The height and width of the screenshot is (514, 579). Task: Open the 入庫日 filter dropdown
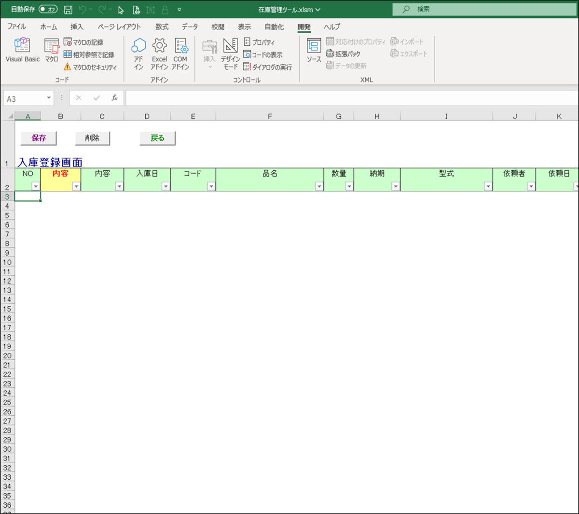point(165,186)
